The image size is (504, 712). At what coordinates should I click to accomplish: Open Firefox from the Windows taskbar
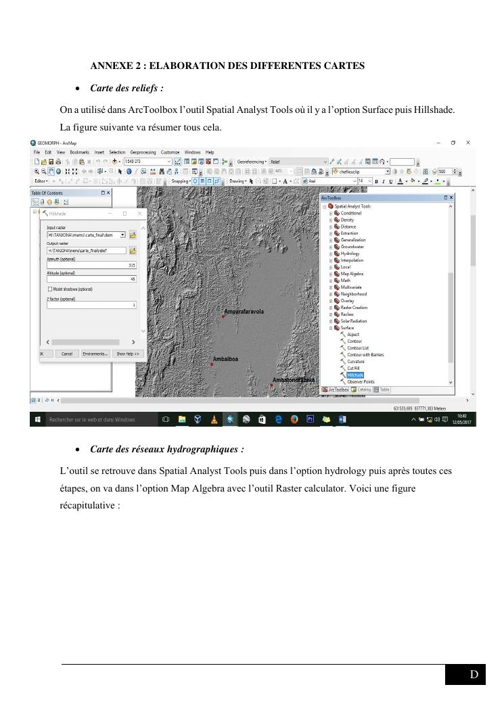pyautogui.click(x=294, y=419)
